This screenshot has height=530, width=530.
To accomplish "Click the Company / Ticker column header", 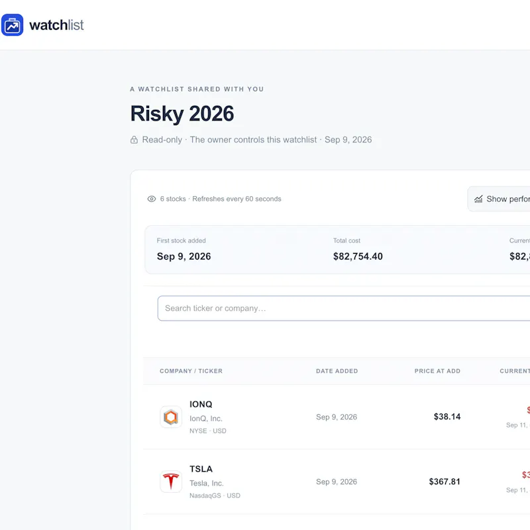I will 191,371.
